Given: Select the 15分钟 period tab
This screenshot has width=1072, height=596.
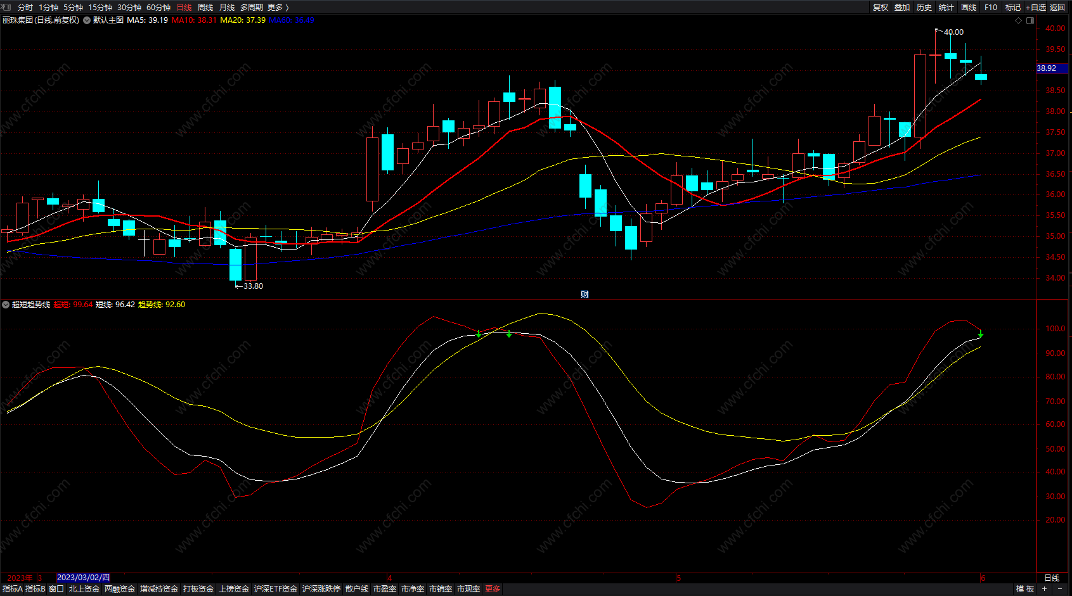Looking at the screenshot, I should (100, 8).
